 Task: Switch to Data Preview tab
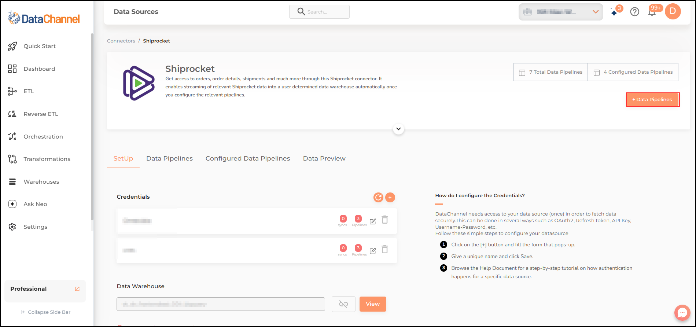tap(324, 159)
